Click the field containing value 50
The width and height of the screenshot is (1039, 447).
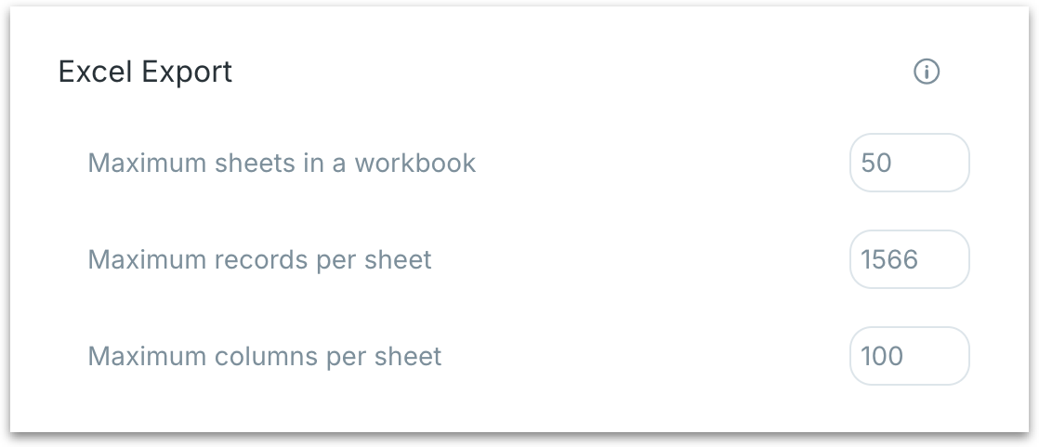click(909, 163)
